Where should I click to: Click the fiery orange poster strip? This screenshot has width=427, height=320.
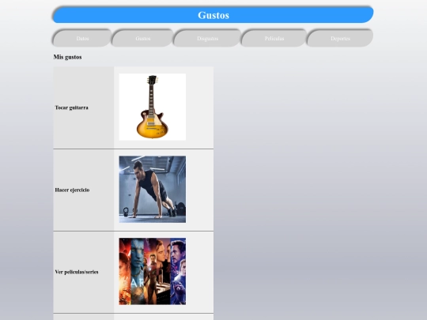tap(125, 271)
